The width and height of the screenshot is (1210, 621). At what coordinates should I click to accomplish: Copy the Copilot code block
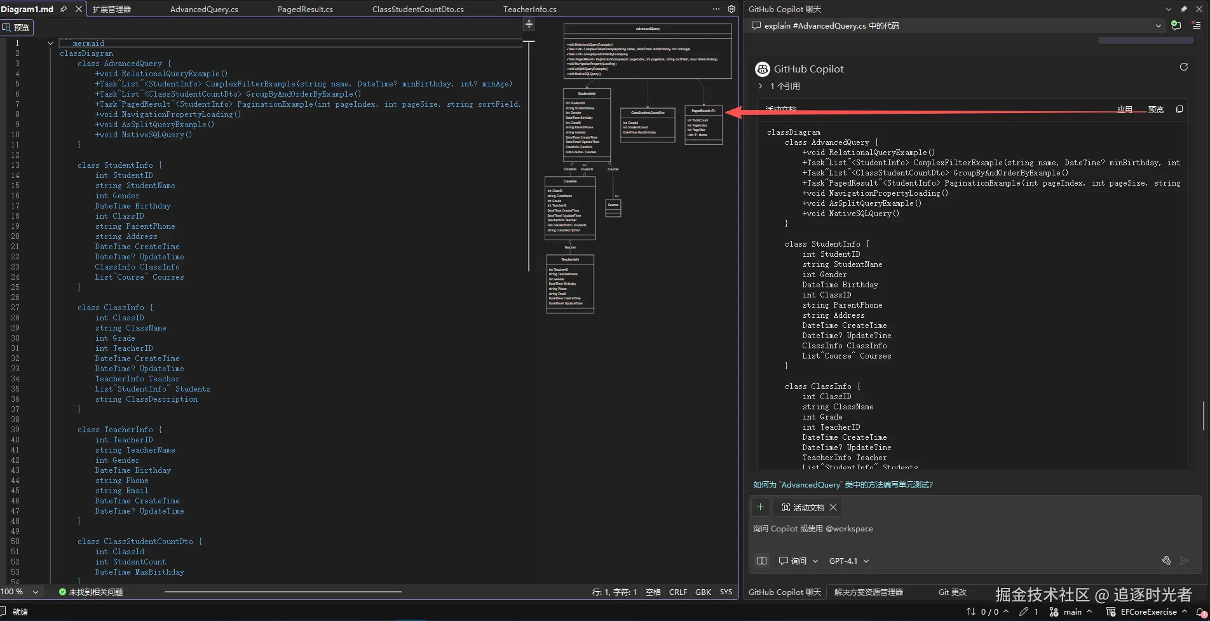tap(1179, 109)
